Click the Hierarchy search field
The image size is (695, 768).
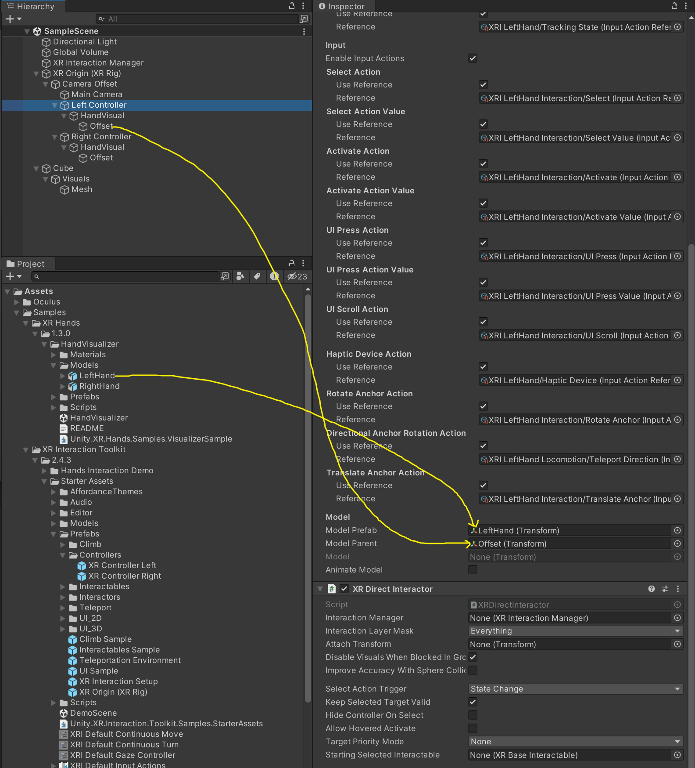click(197, 19)
